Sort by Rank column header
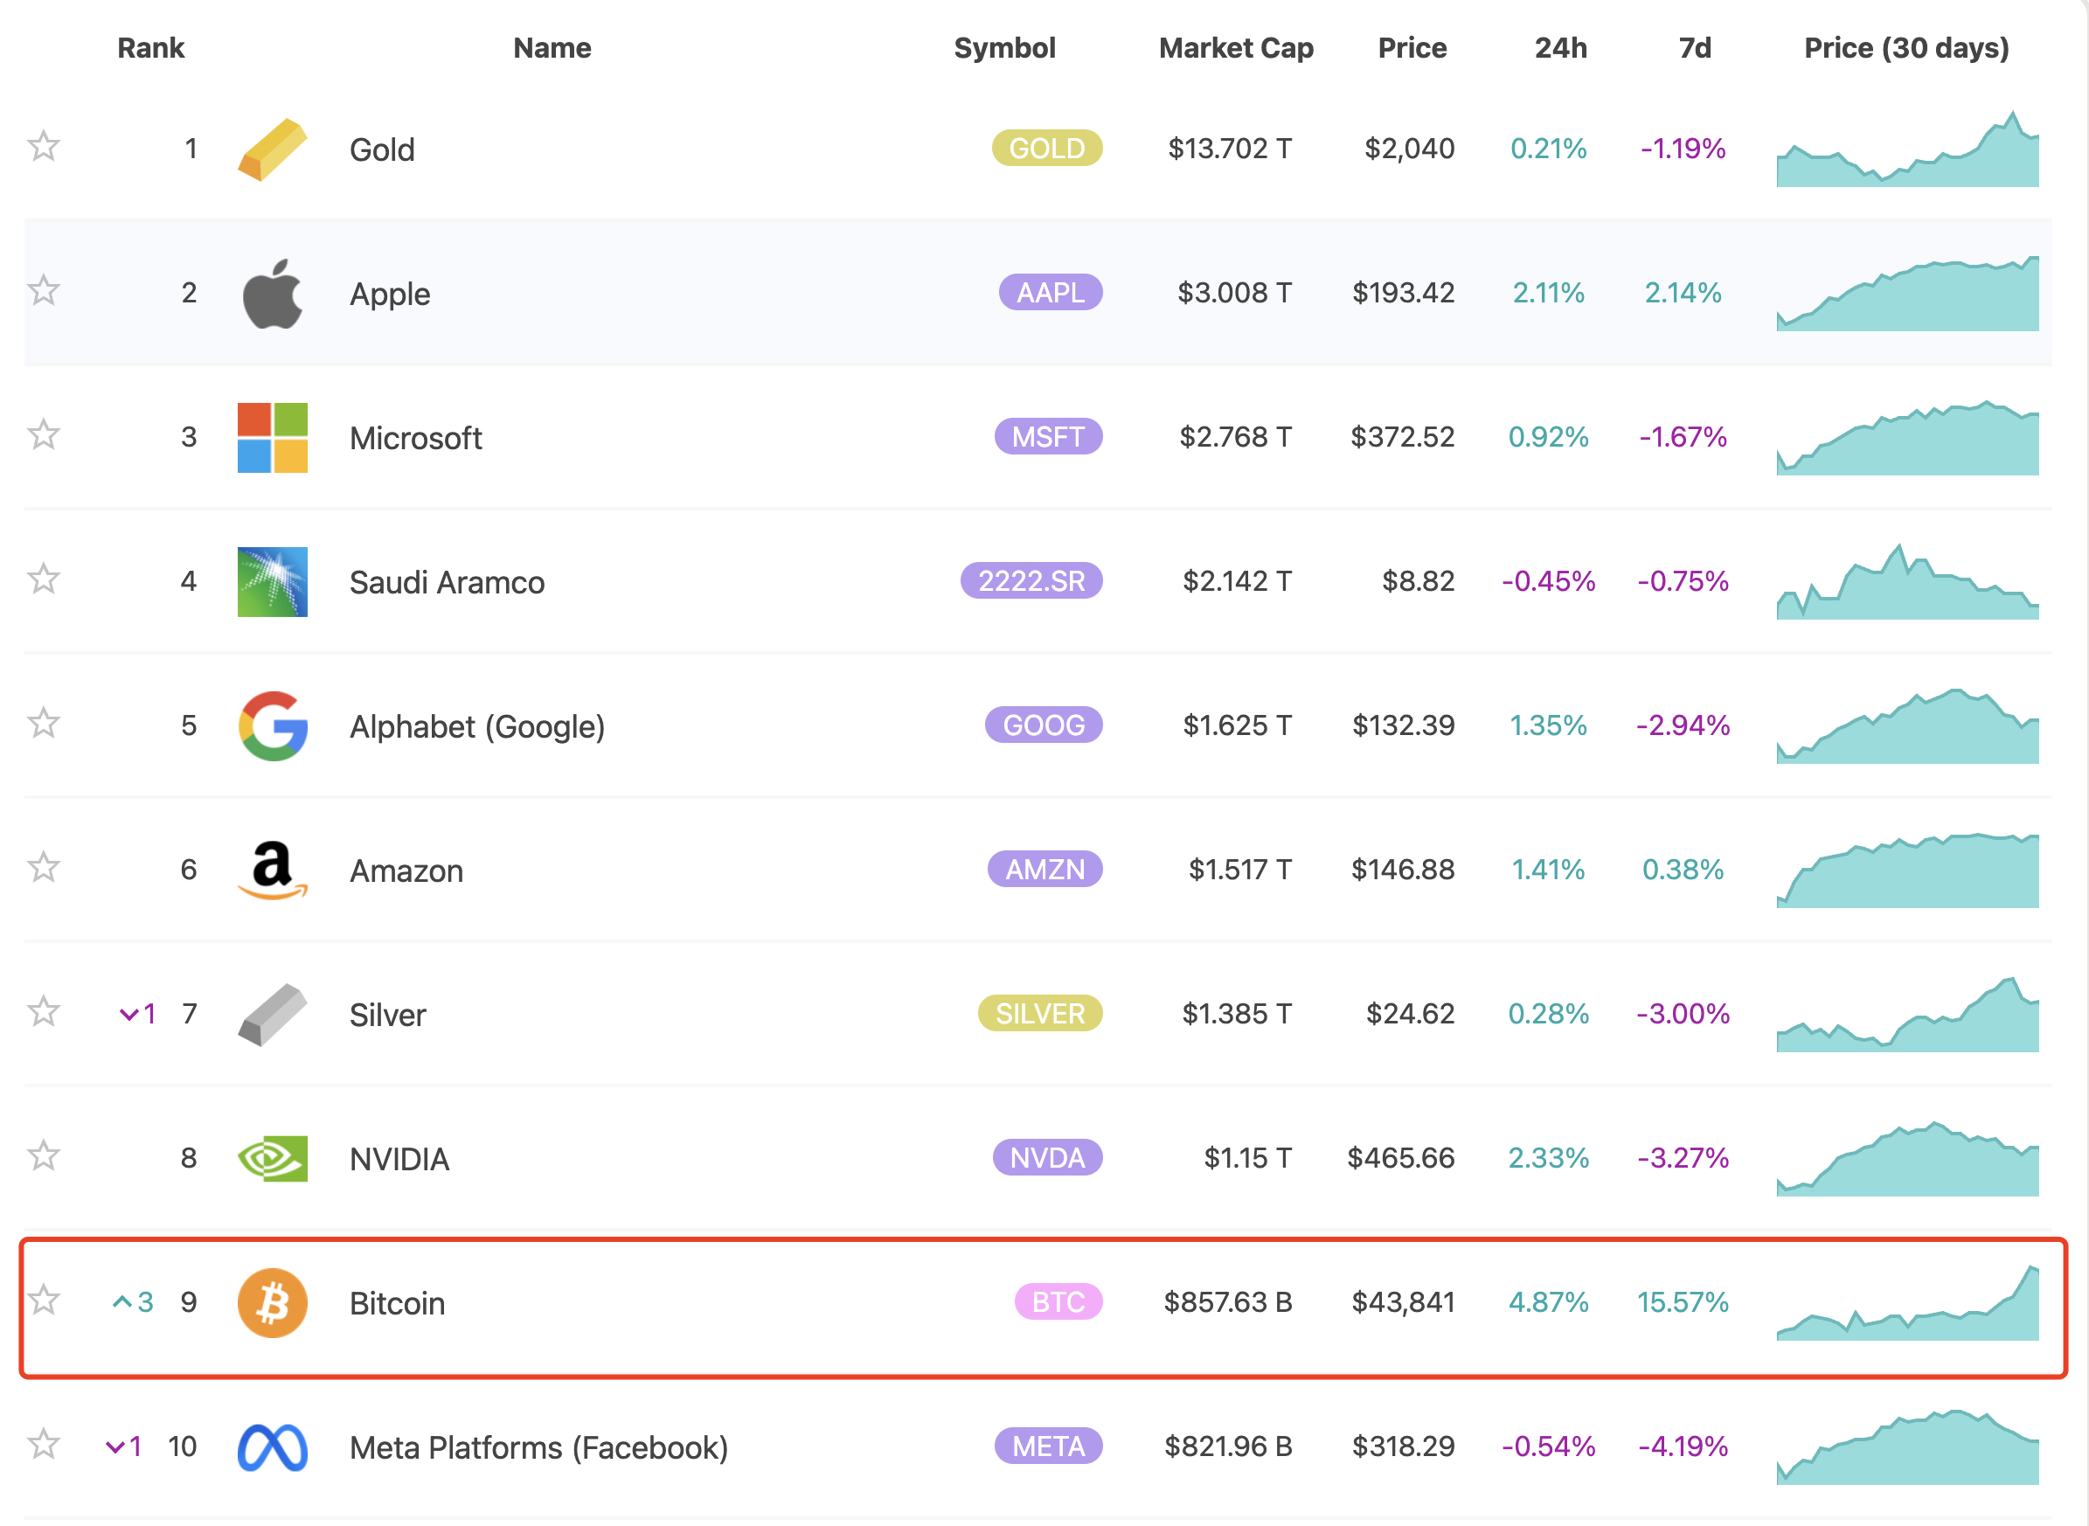 (150, 48)
